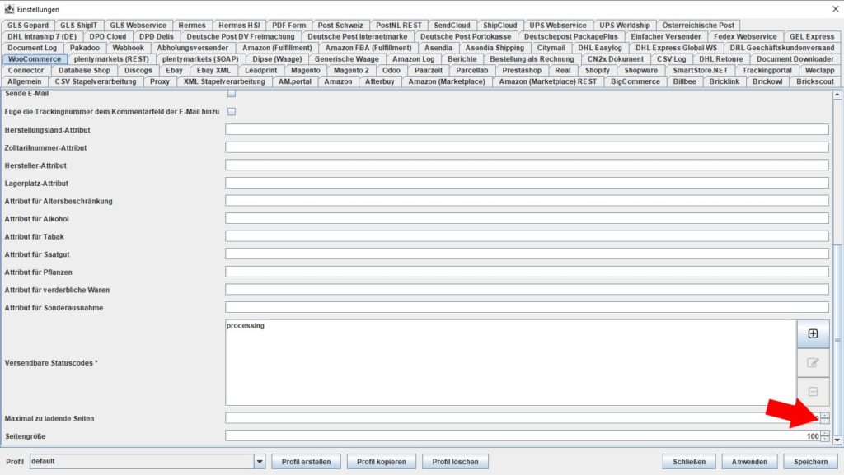Open the CSV Stapelverarbeitung tab
This screenshot has height=475, width=844.
pyautogui.click(x=96, y=81)
